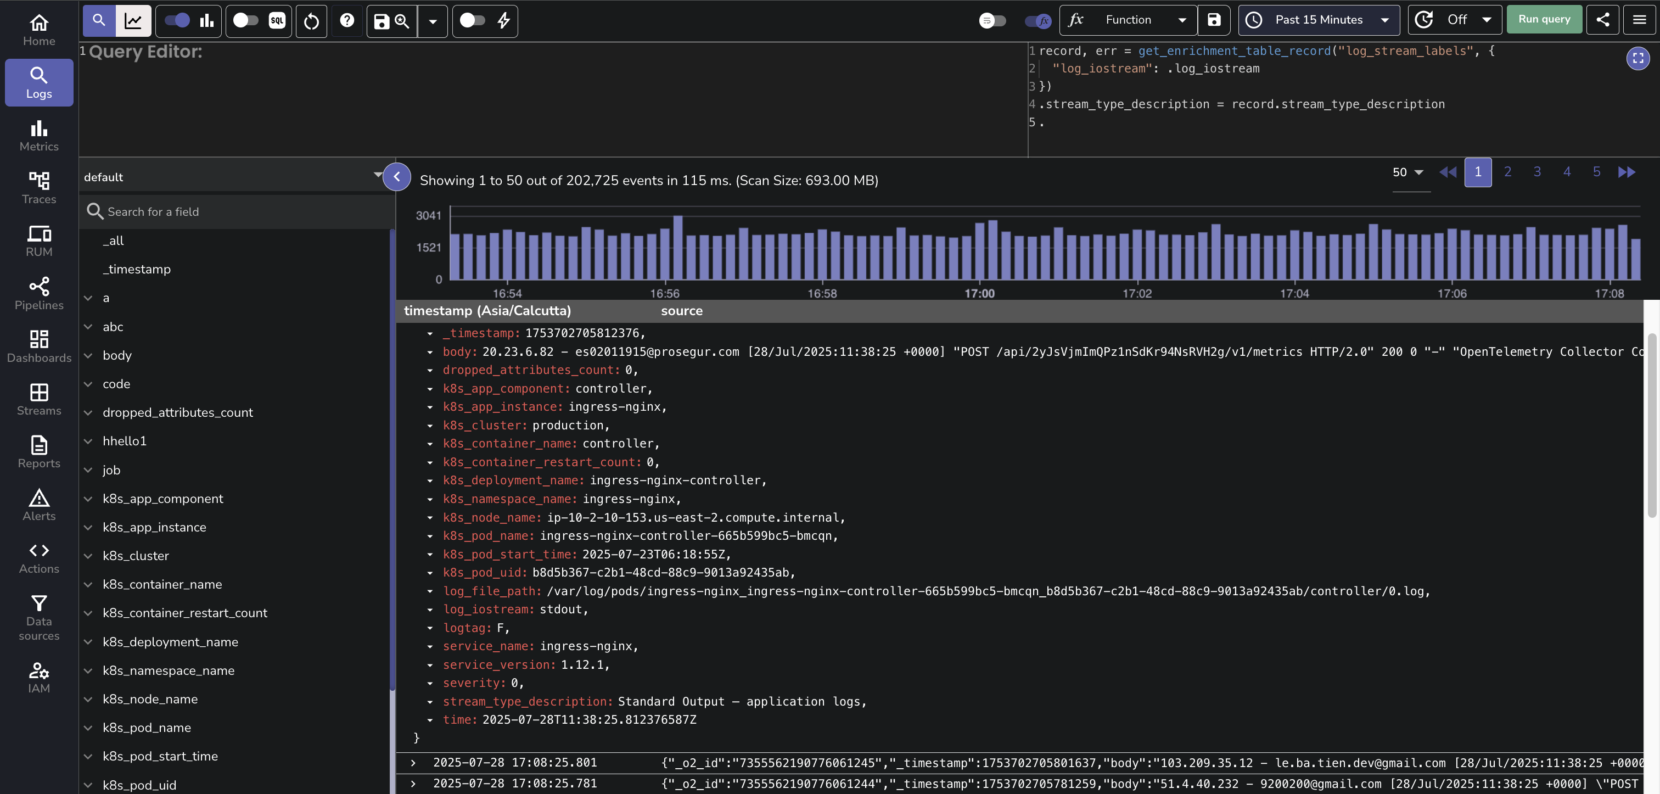The image size is (1660, 794).
Task: Click the save function icon
Action: click(1214, 19)
